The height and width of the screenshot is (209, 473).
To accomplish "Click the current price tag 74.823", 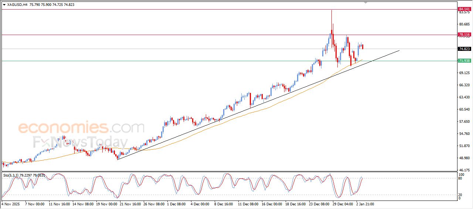I will point(464,49).
